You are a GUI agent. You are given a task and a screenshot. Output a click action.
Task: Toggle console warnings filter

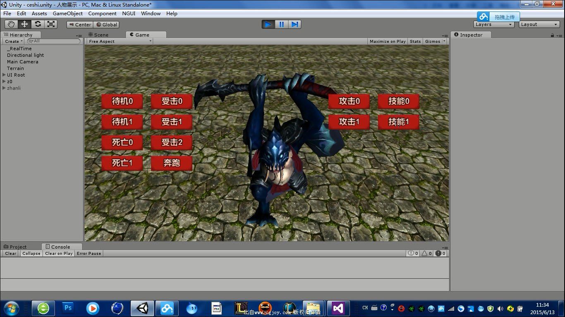426,253
